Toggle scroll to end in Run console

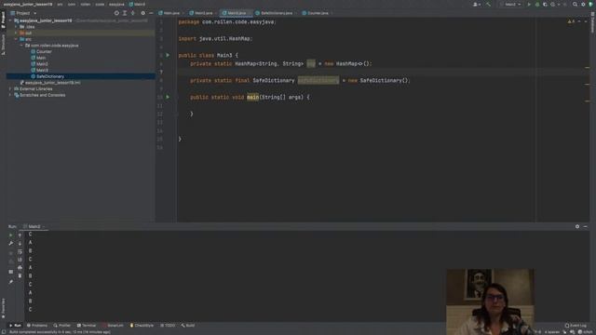point(20,260)
